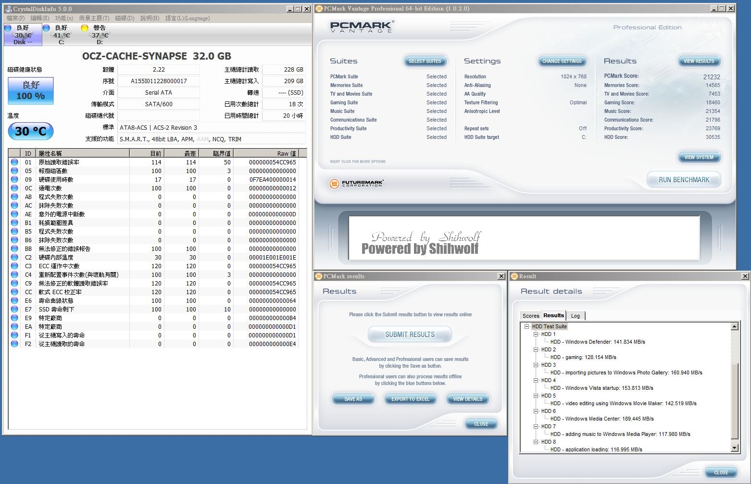The image size is (751, 484).
Task: Select the Results tab in Result details
Action: pyautogui.click(x=553, y=315)
